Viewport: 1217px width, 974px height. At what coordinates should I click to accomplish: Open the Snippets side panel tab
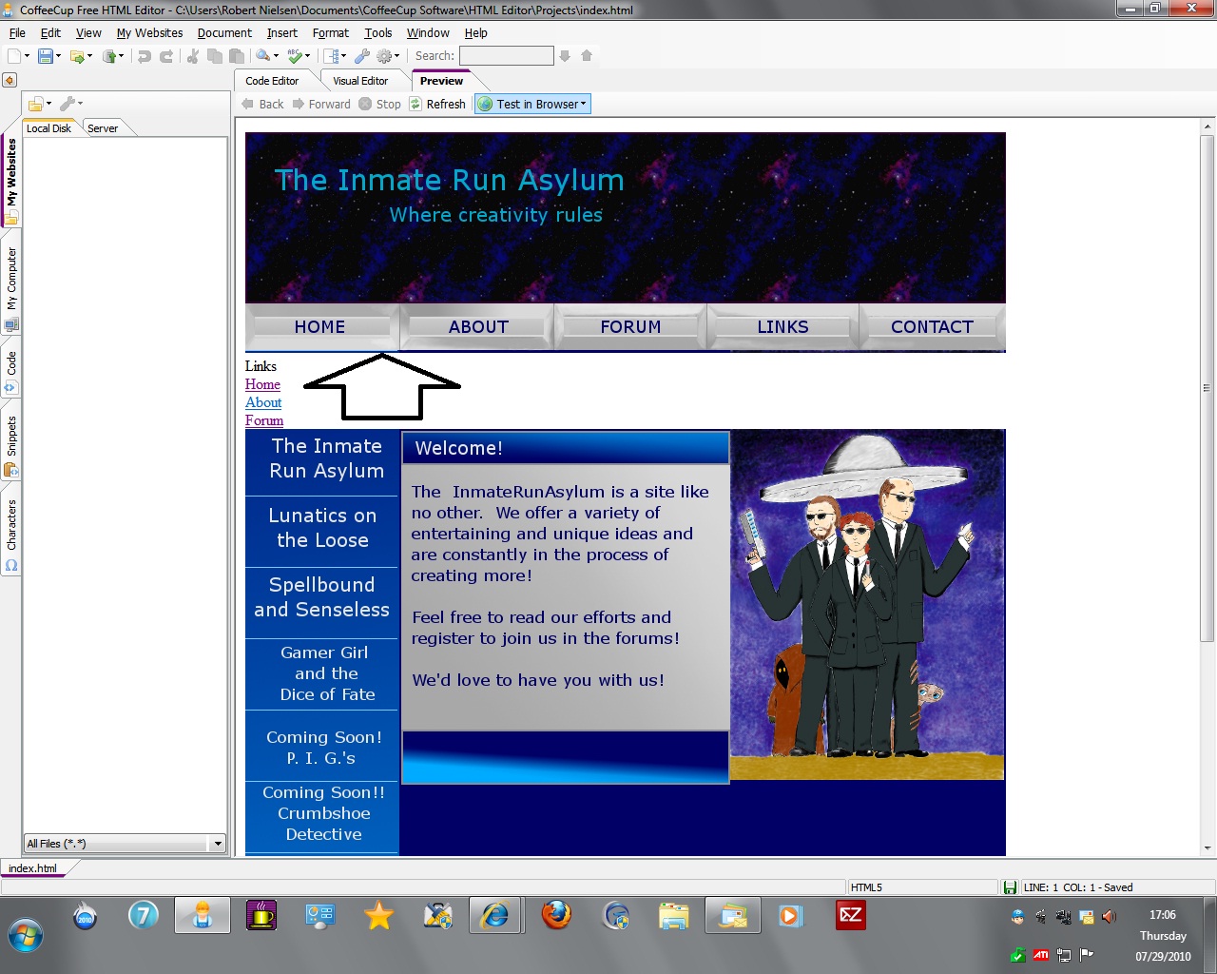[x=11, y=438]
